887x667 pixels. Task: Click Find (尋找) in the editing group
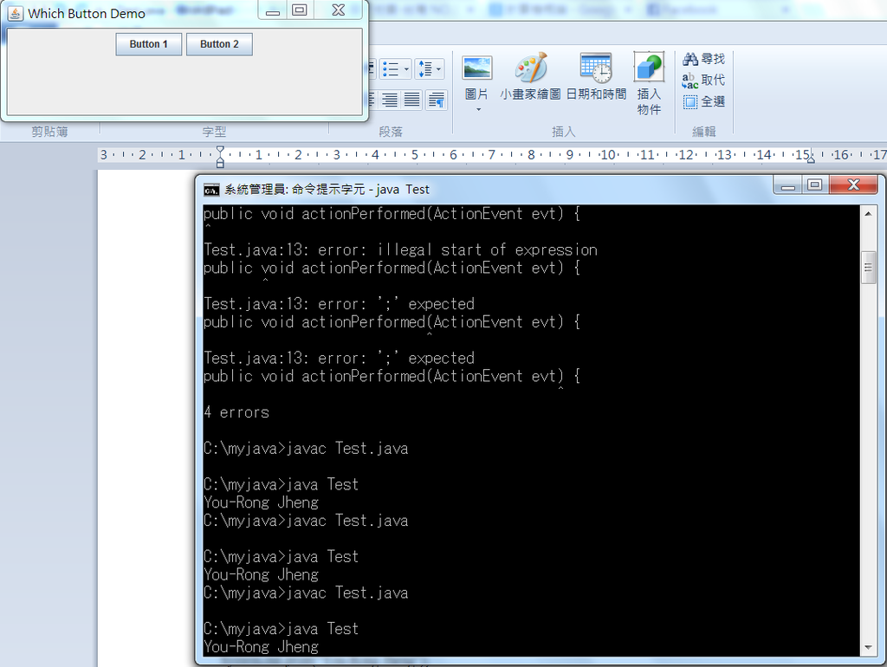pyautogui.click(x=703, y=59)
